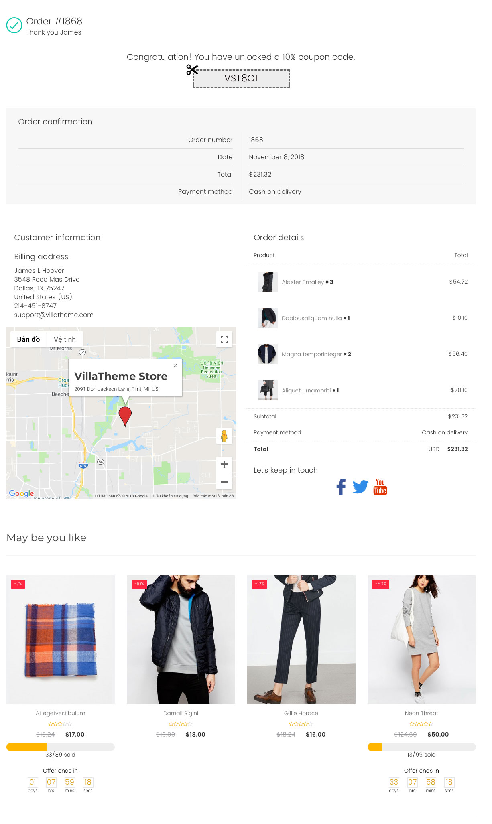
Task: Open the Magna temporinteger product link
Action: [x=312, y=354]
